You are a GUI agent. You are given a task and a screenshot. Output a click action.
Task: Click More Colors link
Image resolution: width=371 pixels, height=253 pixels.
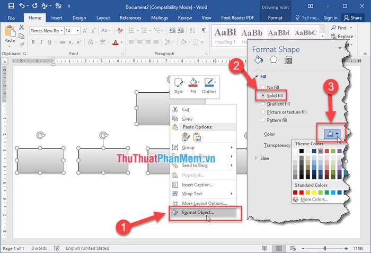click(x=313, y=199)
